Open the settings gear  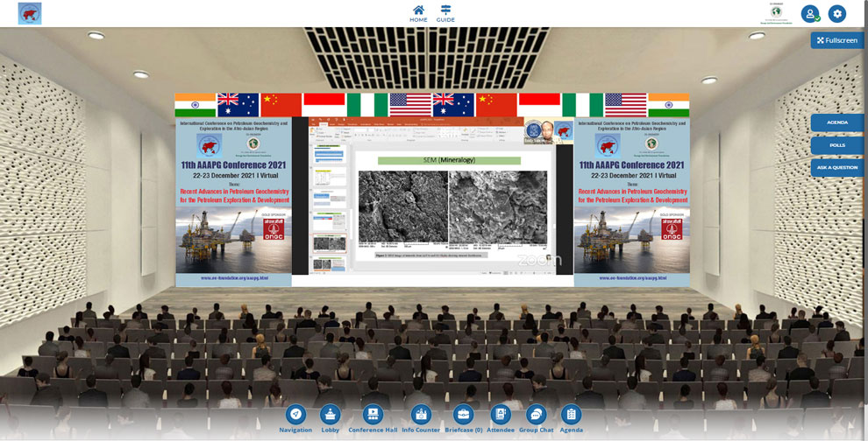tap(837, 14)
